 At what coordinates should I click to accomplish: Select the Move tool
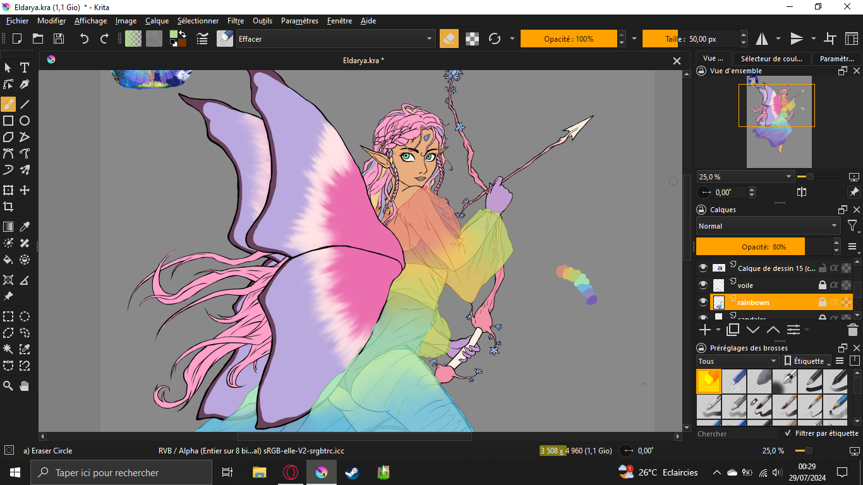click(25, 190)
